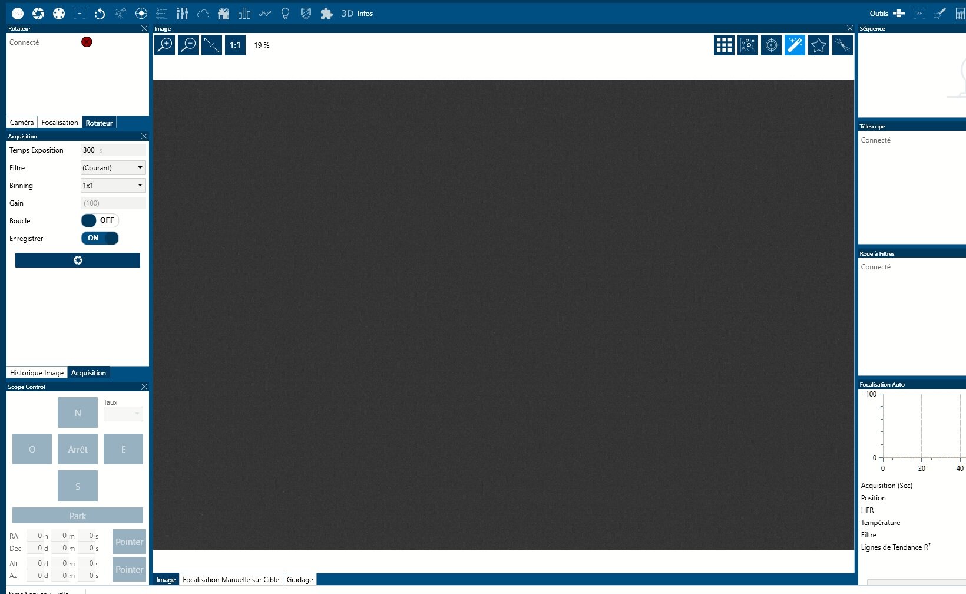Screen dimensions: 966x594
Task: Slew east with the E button
Action: (x=123, y=449)
